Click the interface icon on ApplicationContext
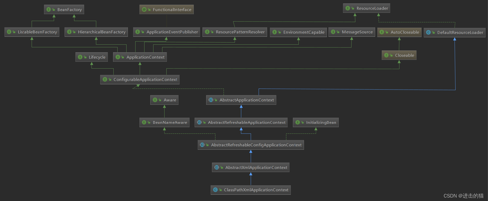This screenshot has width=488, height=201. tap(118, 57)
